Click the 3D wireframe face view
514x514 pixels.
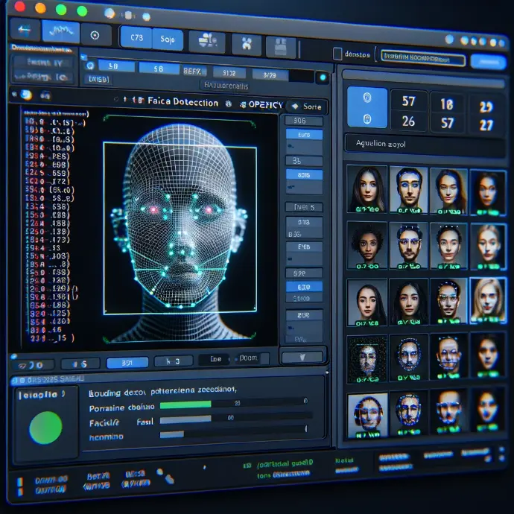pyautogui.click(x=180, y=228)
